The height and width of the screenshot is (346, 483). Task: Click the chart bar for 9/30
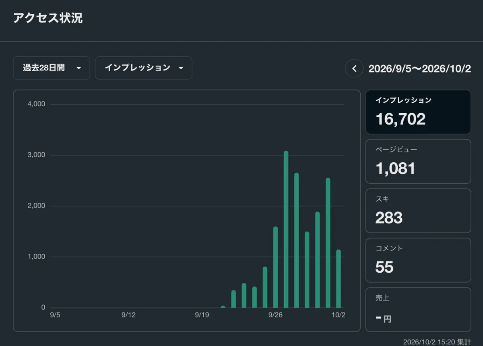coord(318,260)
